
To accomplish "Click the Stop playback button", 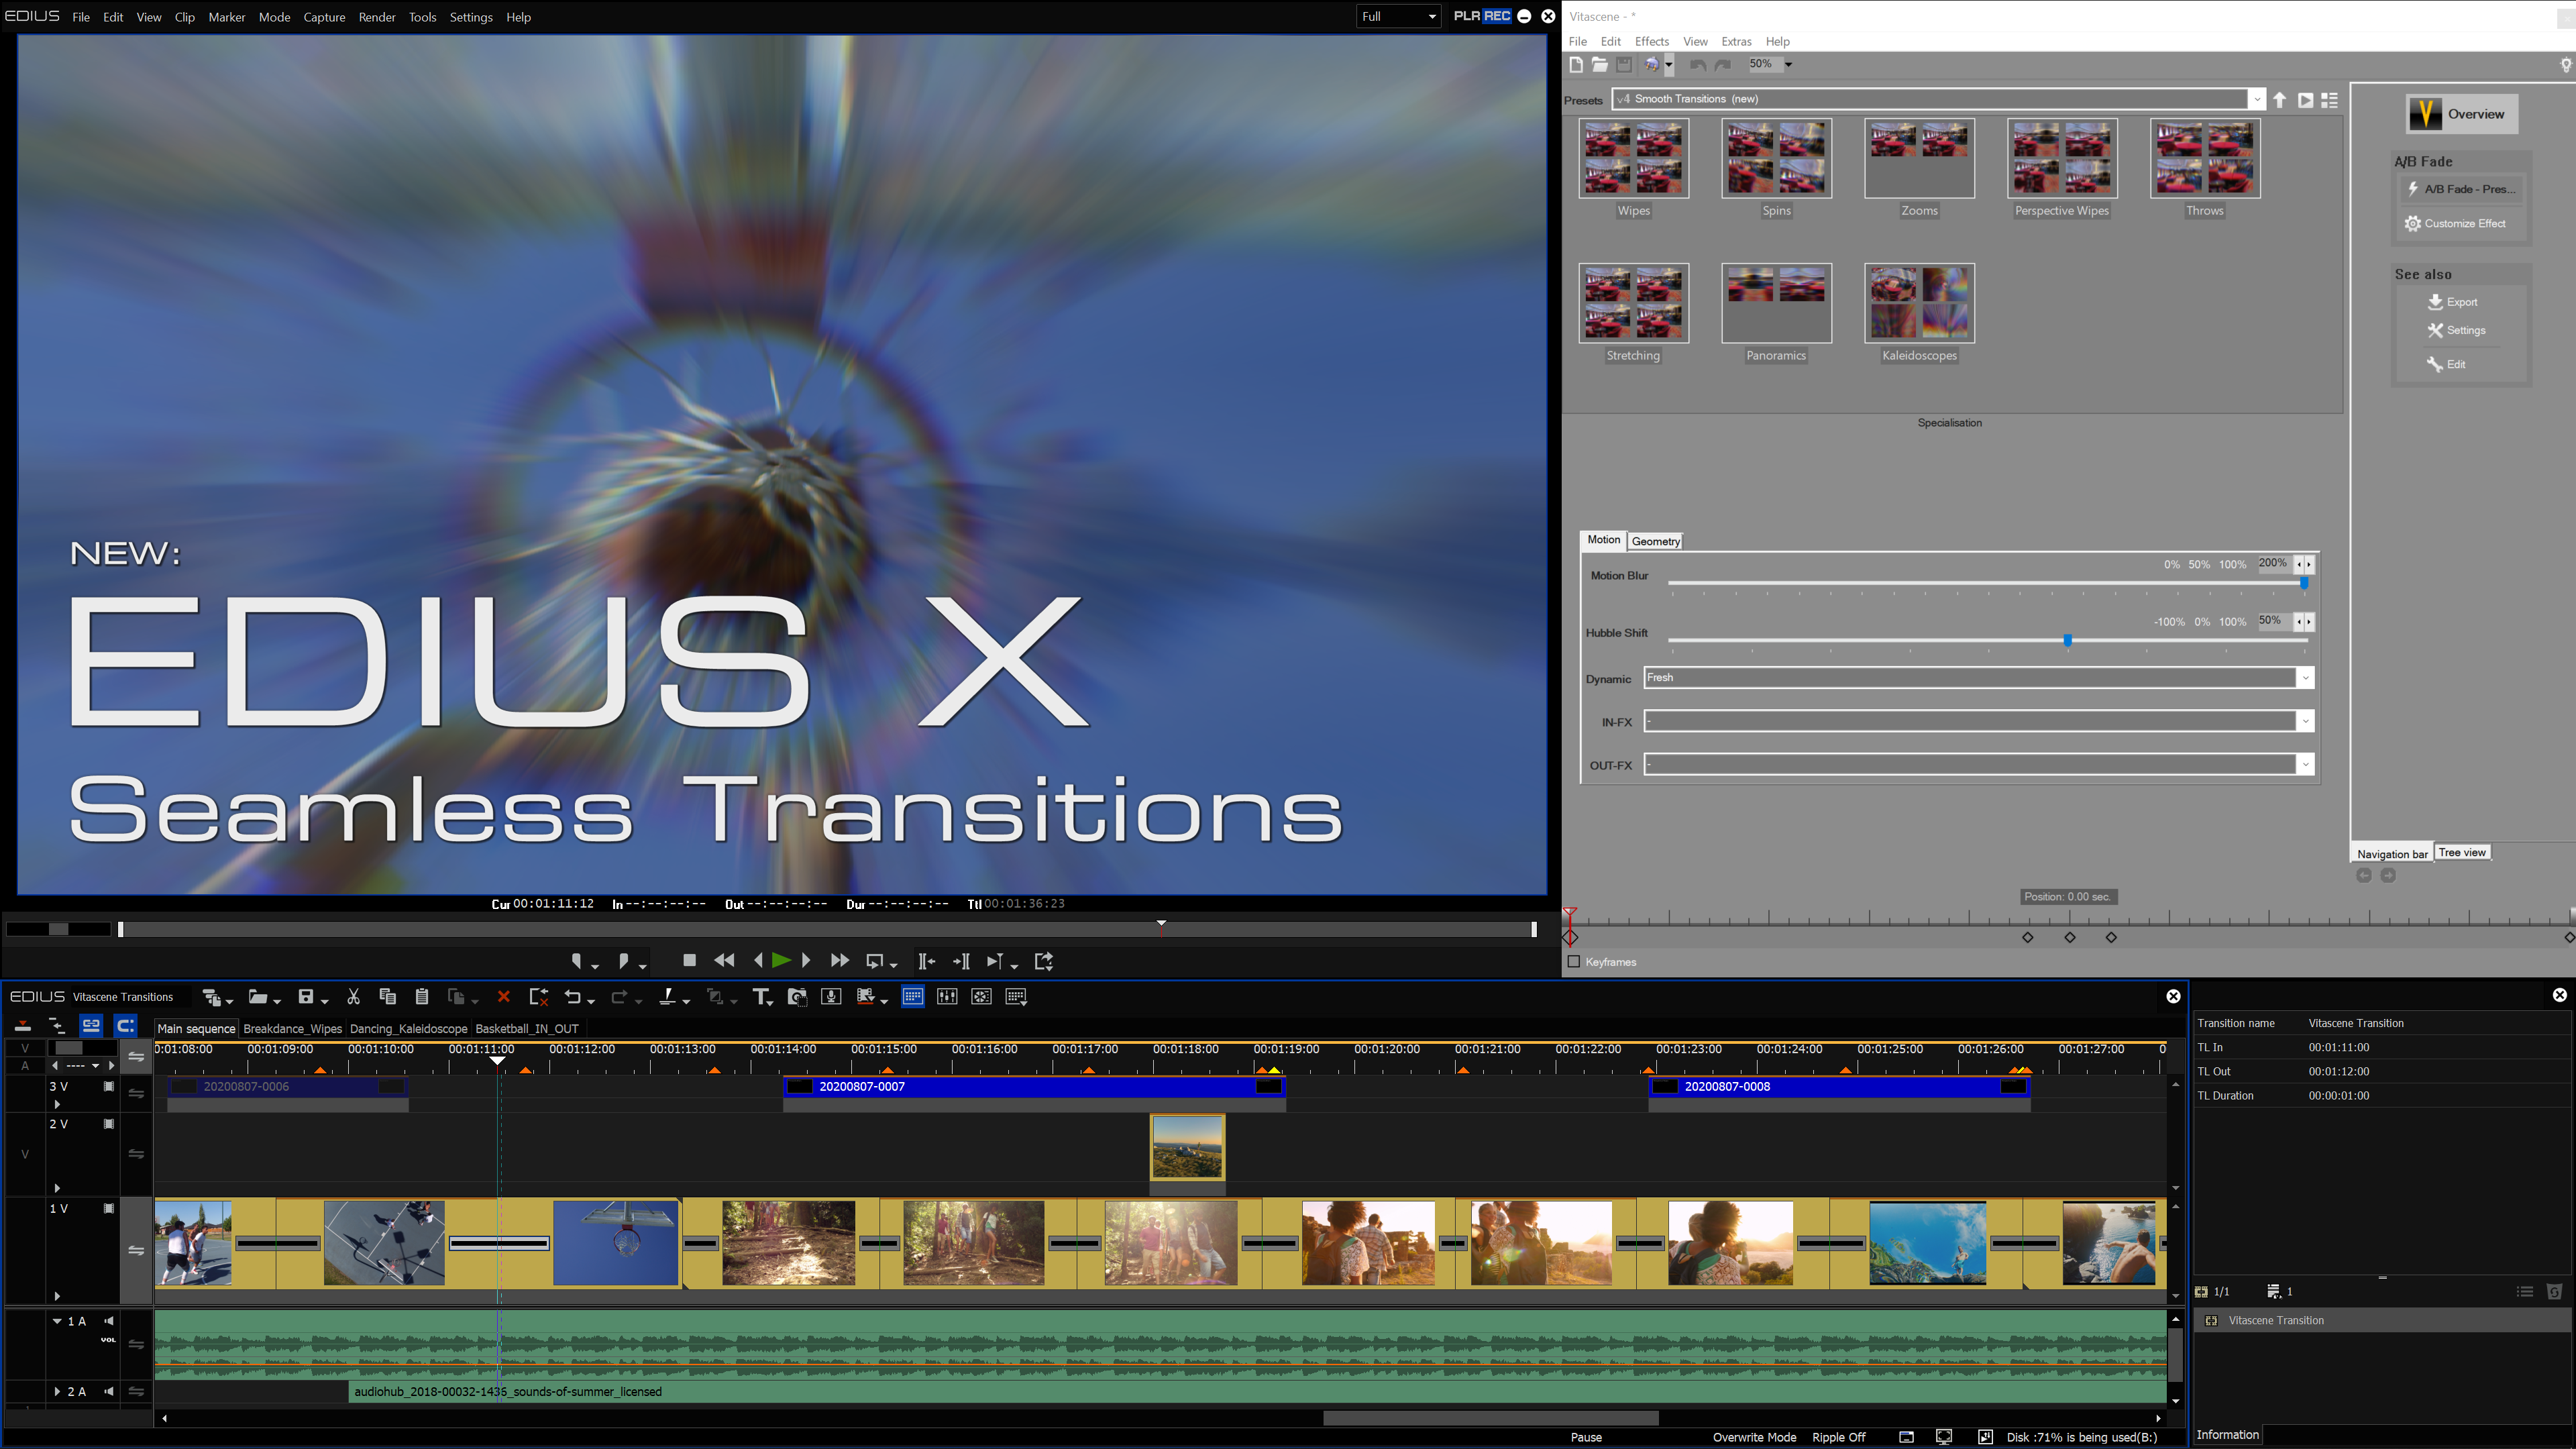I will [x=689, y=961].
